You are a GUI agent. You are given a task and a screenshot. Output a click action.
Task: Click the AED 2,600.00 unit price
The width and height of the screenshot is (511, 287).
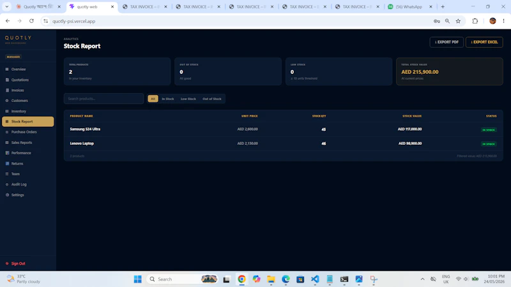pyautogui.click(x=247, y=129)
